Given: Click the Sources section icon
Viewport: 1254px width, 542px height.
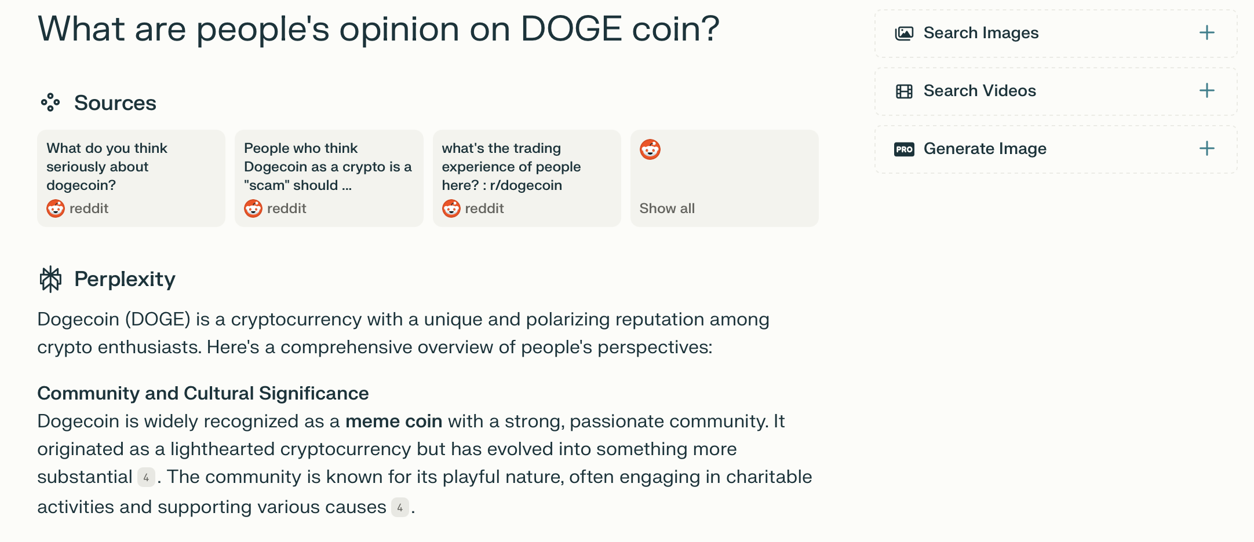Looking at the screenshot, I should tap(50, 102).
